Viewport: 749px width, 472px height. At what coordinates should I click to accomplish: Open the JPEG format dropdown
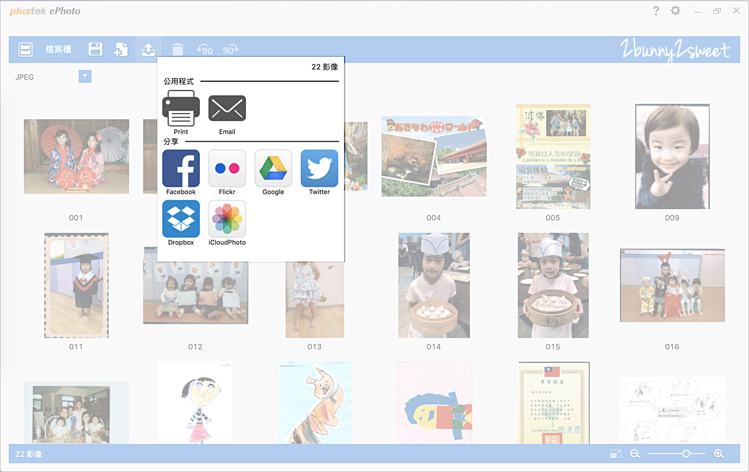[86, 77]
